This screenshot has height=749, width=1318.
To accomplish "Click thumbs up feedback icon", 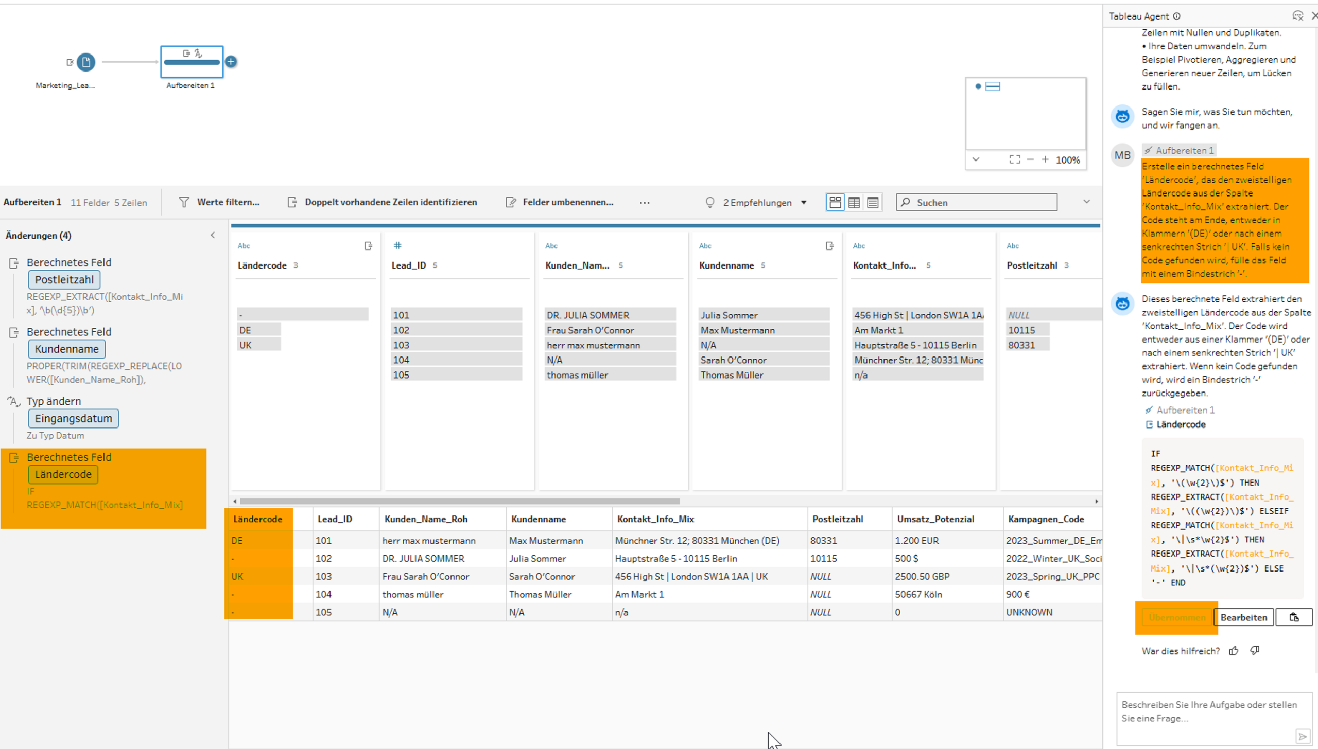I will [1234, 651].
